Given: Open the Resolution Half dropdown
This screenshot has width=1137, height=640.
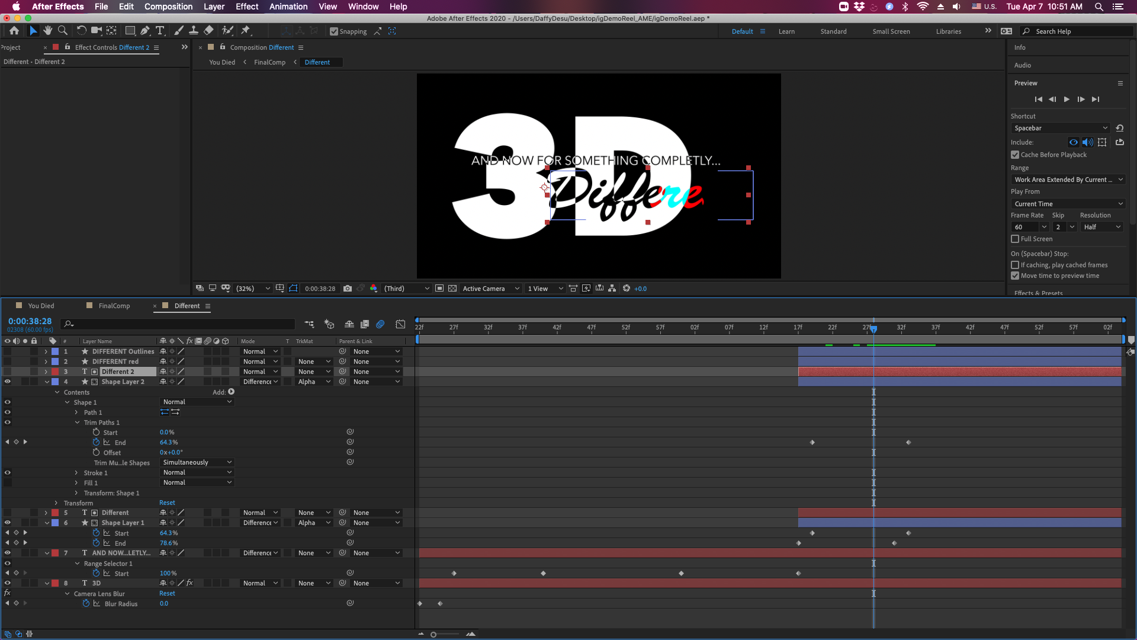Looking at the screenshot, I should [1101, 227].
